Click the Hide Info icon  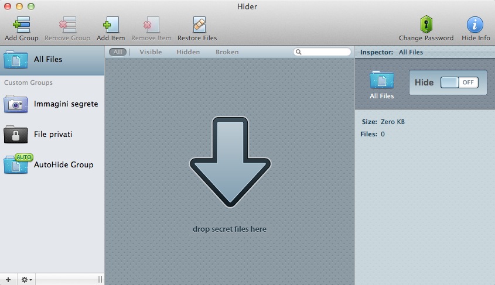475,25
